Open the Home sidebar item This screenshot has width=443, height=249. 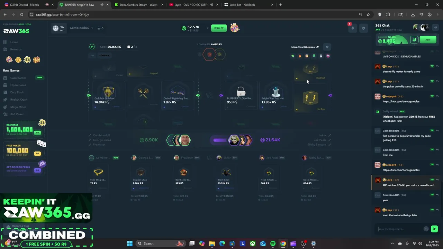coord(14,42)
